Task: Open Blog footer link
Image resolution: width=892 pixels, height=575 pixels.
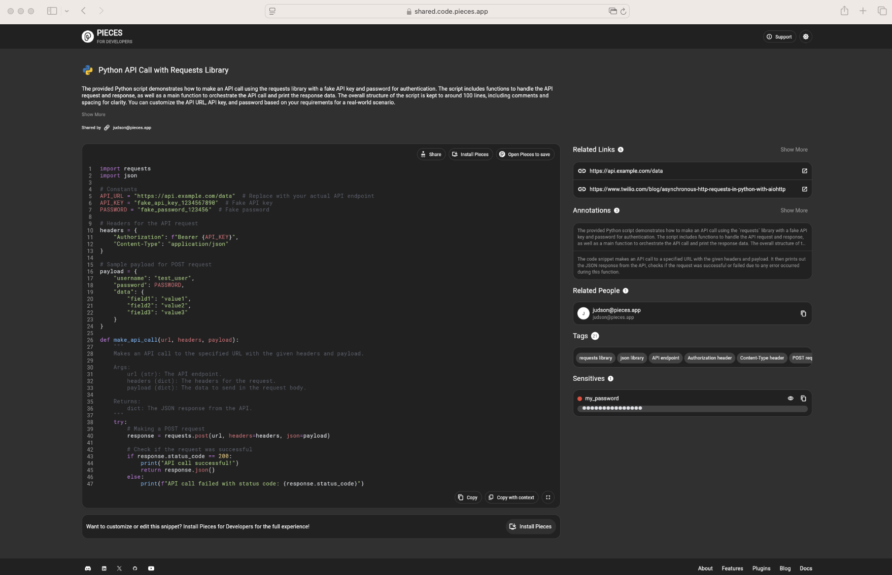Action: coord(785,568)
